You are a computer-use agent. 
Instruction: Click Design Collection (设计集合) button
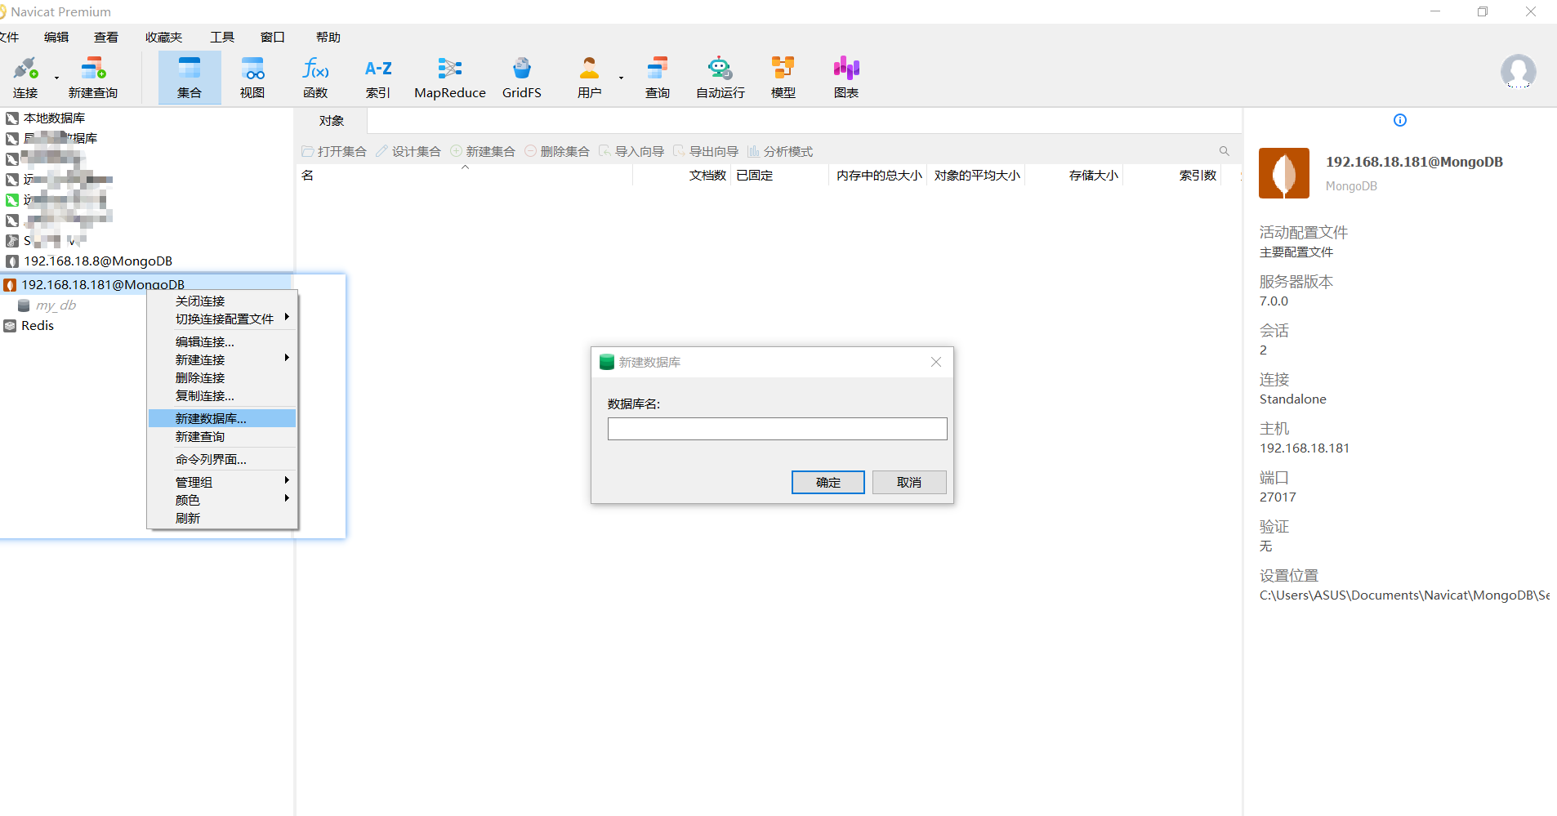408,151
